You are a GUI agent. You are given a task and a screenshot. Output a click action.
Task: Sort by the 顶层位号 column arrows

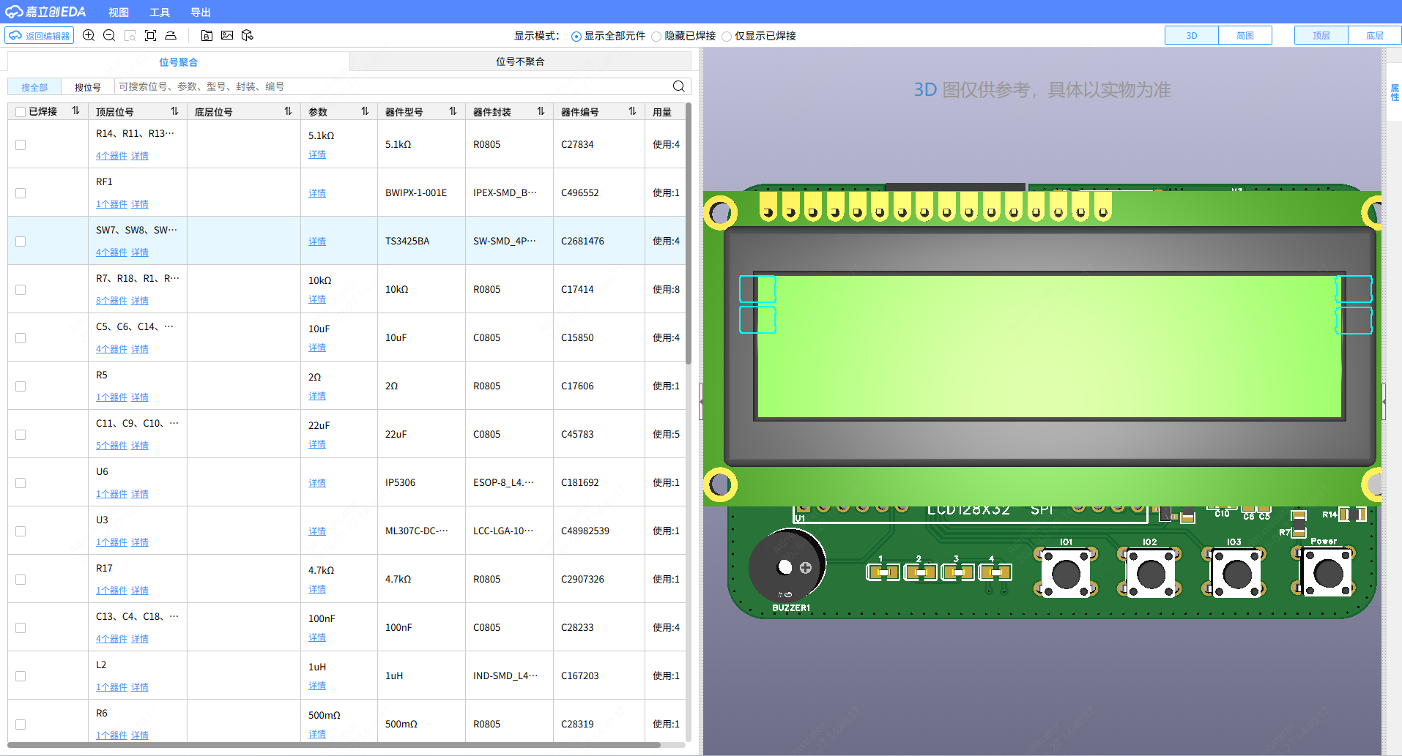click(174, 111)
